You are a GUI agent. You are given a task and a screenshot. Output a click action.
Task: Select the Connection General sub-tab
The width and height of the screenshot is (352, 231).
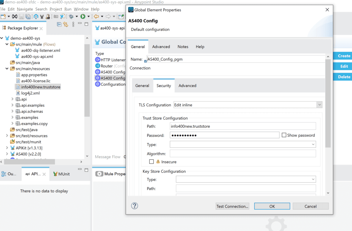142,86
